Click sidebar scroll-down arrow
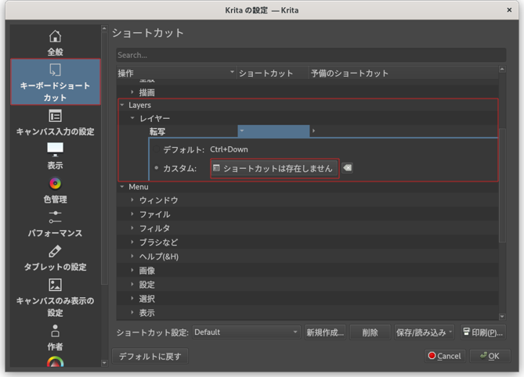This screenshot has width=524, height=377. tap(104, 363)
